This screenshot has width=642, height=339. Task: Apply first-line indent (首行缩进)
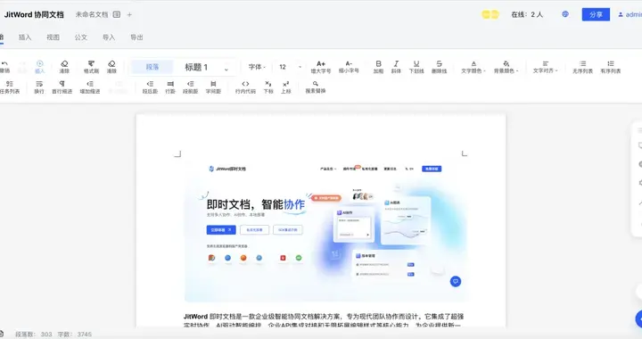(62, 87)
